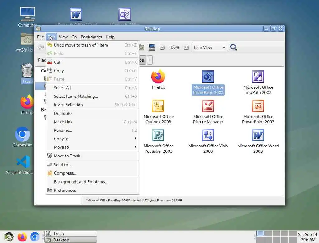Image resolution: width=319 pixels, height=243 pixels.
Task: Select the Chromium desktop icon
Action: [22, 134]
